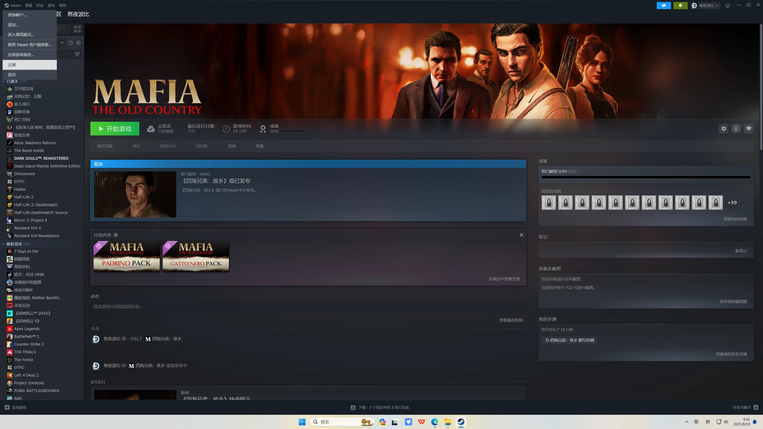Open the 客服 tab
763x429 pixels.
(260, 146)
